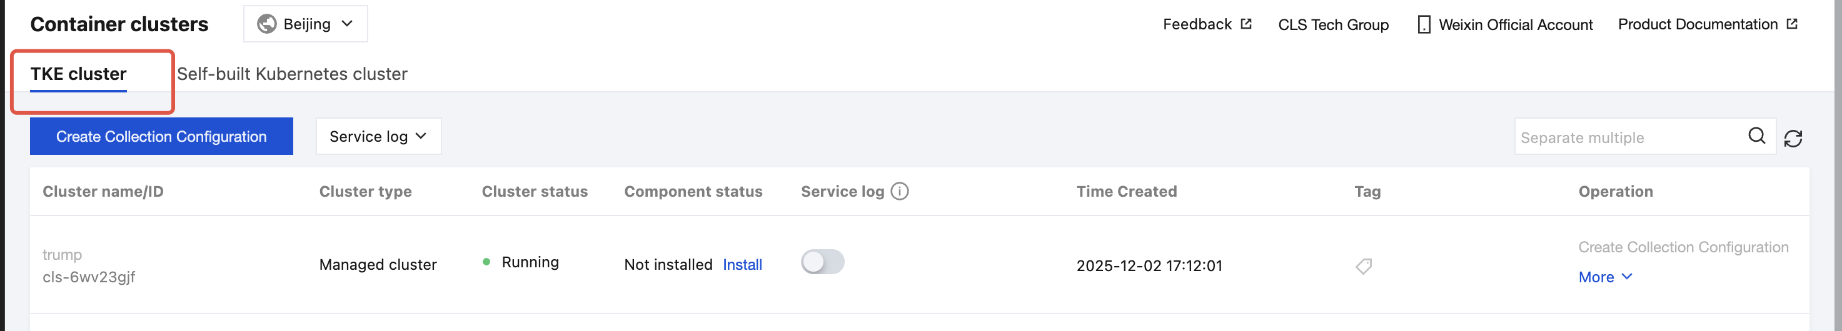Click the cluster ID cls-6wv23gjf
The image size is (1842, 331).
(x=89, y=277)
